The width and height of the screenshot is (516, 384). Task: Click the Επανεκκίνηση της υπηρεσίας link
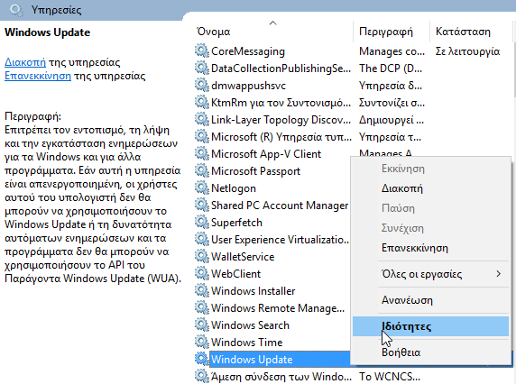pyautogui.click(x=38, y=76)
